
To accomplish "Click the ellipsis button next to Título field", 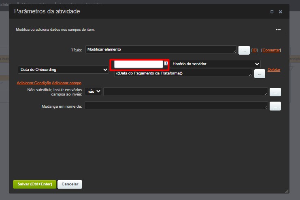I will point(244,50).
